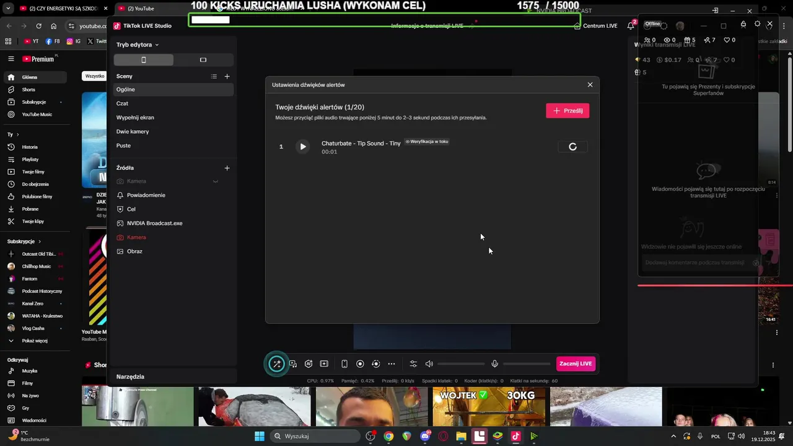793x446 pixels.
Task: Open TikTok LIVE Studio taskbar icon
Action: [x=515, y=436]
